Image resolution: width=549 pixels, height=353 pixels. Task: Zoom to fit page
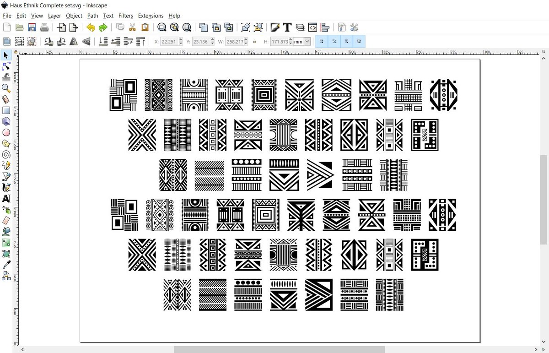click(187, 27)
